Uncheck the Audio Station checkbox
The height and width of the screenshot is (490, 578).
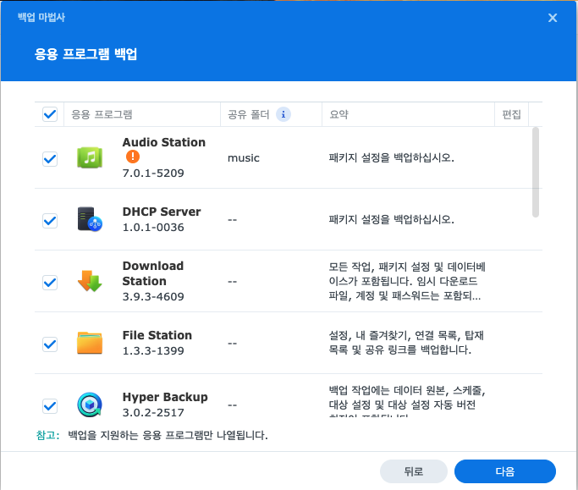pos(50,159)
